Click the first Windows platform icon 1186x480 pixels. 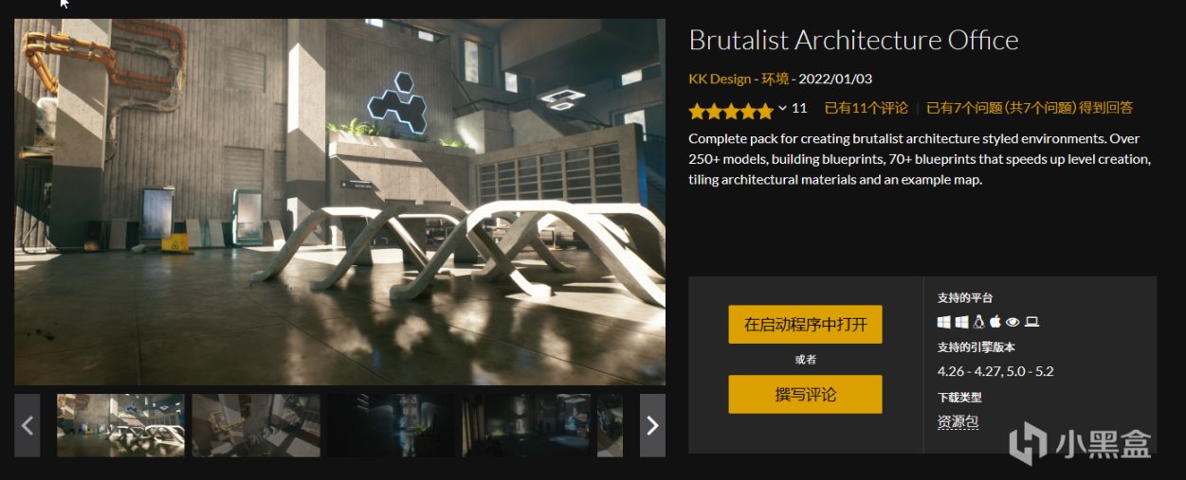click(944, 322)
